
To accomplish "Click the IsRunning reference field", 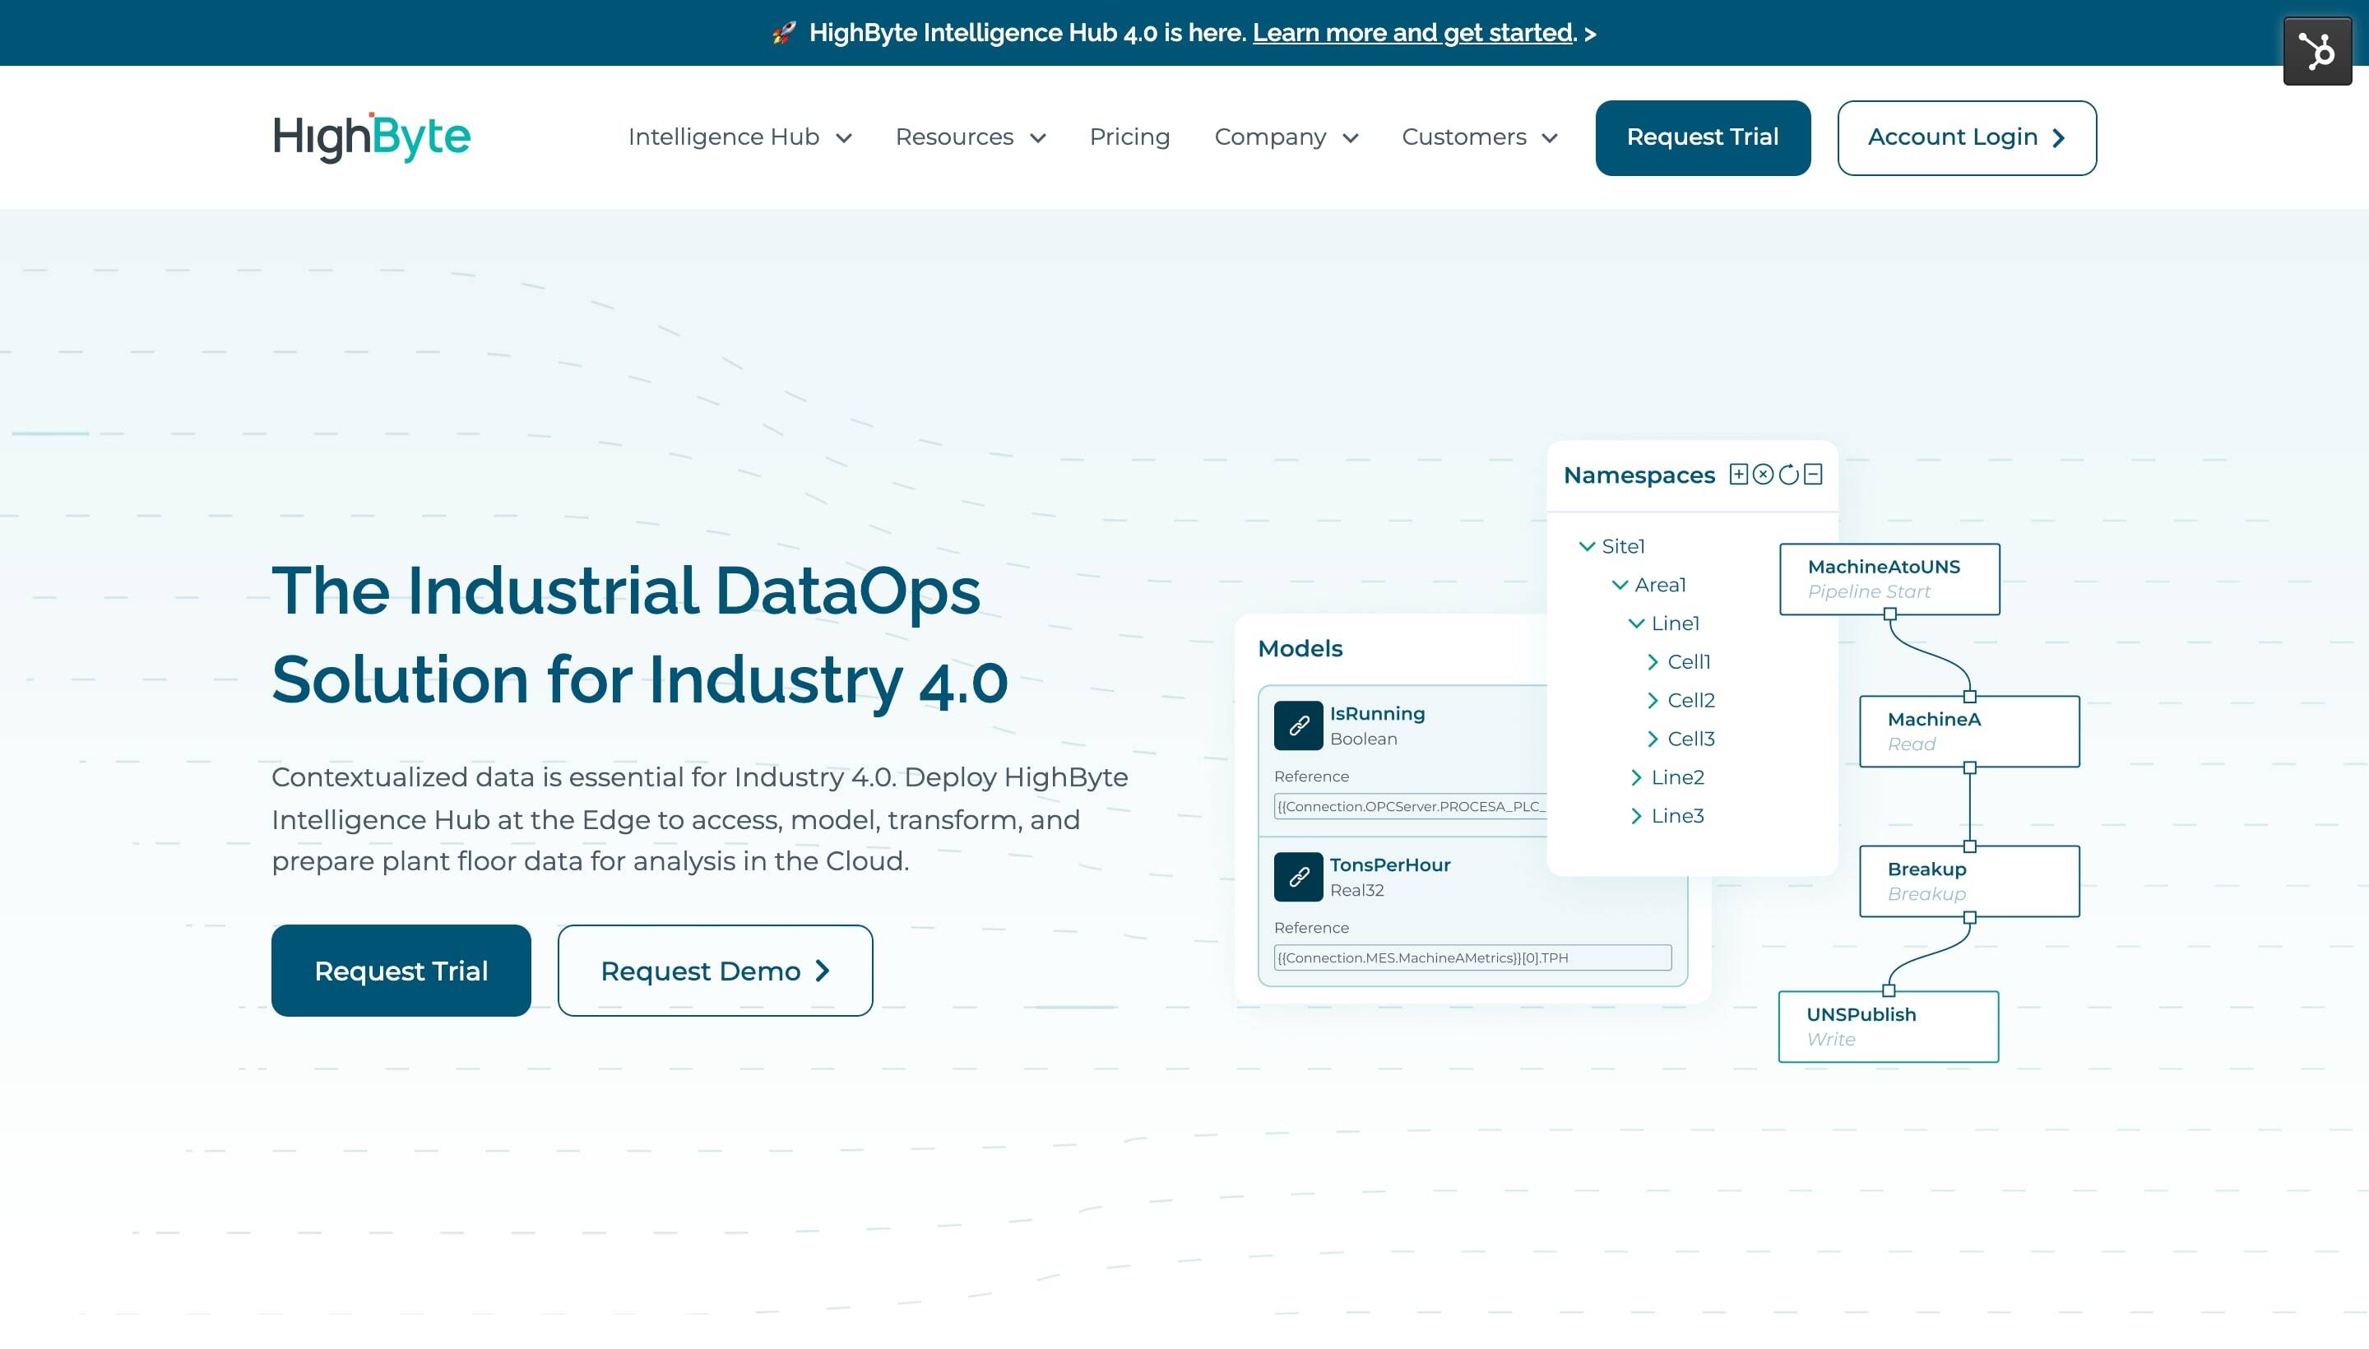I will 1411,806.
